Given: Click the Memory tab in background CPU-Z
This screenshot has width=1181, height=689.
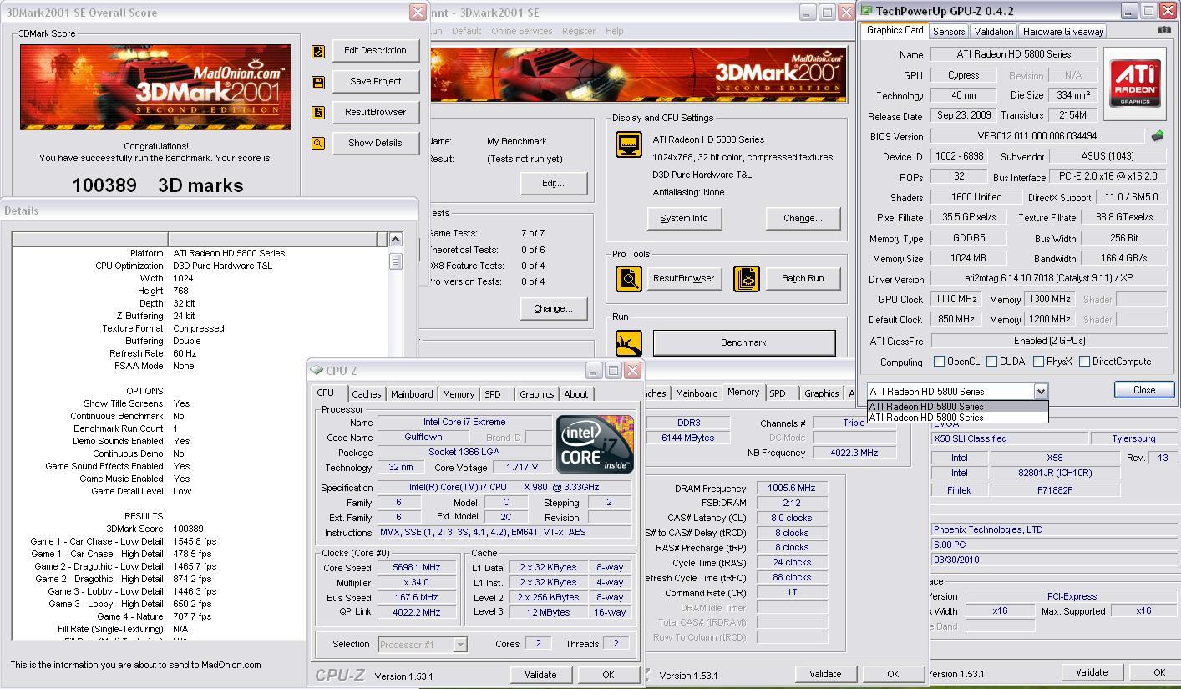Looking at the screenshot, I should coord(743,392).
